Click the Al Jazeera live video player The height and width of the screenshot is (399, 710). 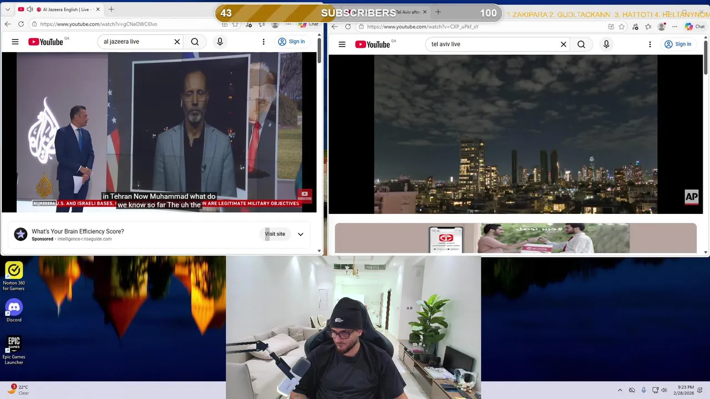[159, 132]
